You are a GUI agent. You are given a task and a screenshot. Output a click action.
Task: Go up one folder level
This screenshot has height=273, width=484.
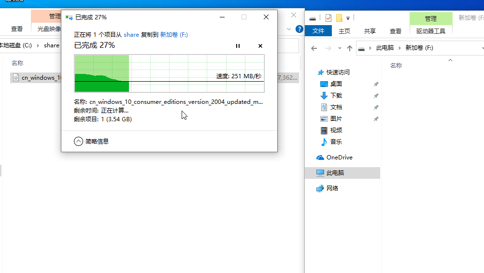click(350, 48)
